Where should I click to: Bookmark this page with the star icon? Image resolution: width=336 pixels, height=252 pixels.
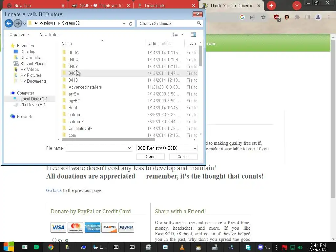pos(263,17)
